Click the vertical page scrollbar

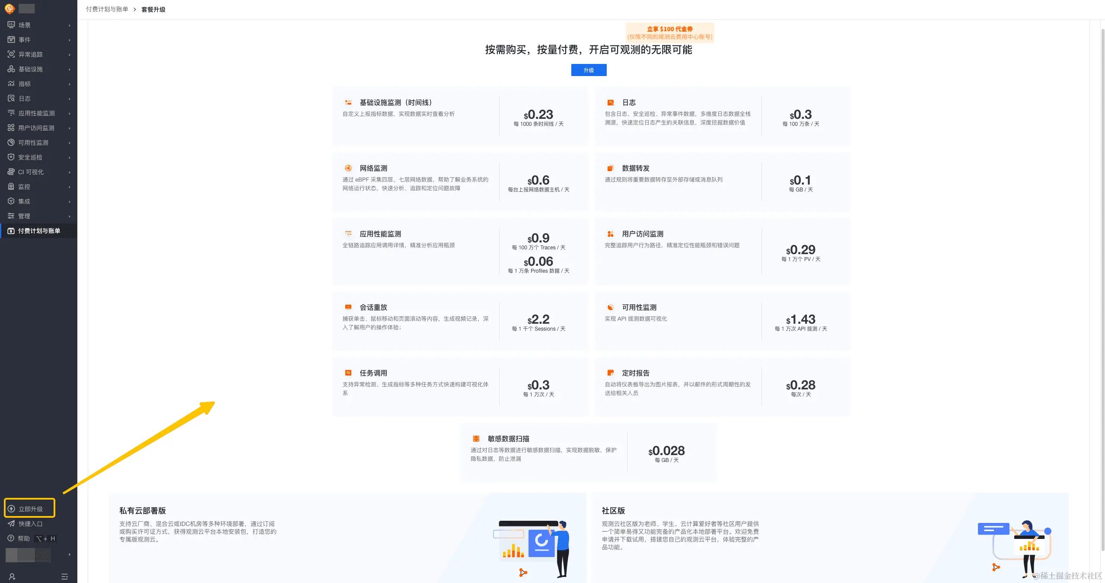point(1102,290)
